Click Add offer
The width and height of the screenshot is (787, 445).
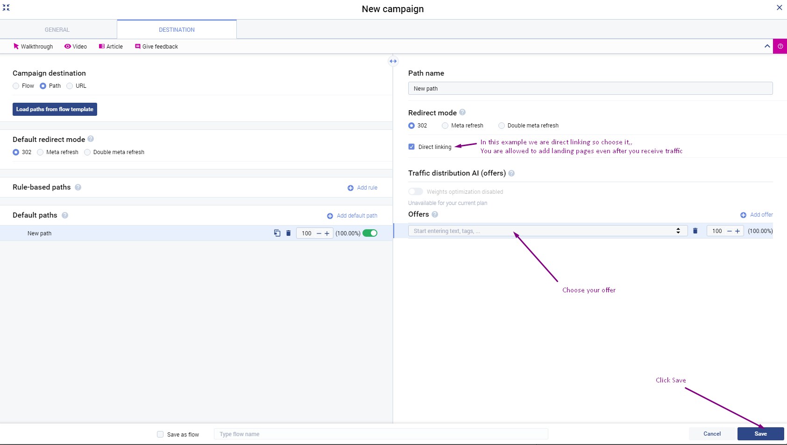tap(757, 215)
